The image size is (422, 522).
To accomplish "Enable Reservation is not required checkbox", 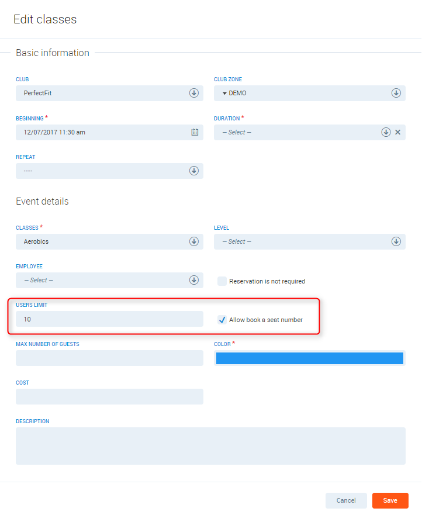I will point(222,281).
